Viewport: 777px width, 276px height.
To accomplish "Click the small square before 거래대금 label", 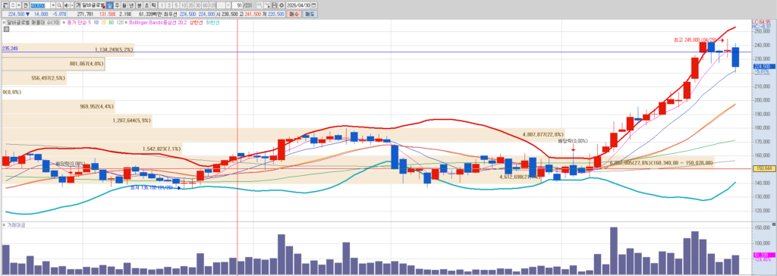I will click(4, 225).
